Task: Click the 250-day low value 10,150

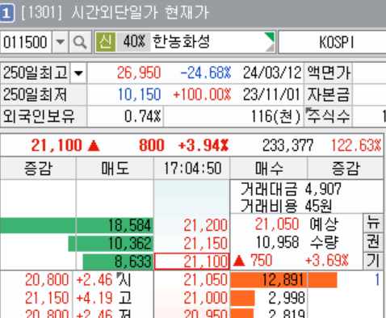Action: click(x=139, y=94)
